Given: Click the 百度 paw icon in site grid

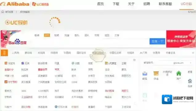Looking at the screenshot, I should coord(22,63).
